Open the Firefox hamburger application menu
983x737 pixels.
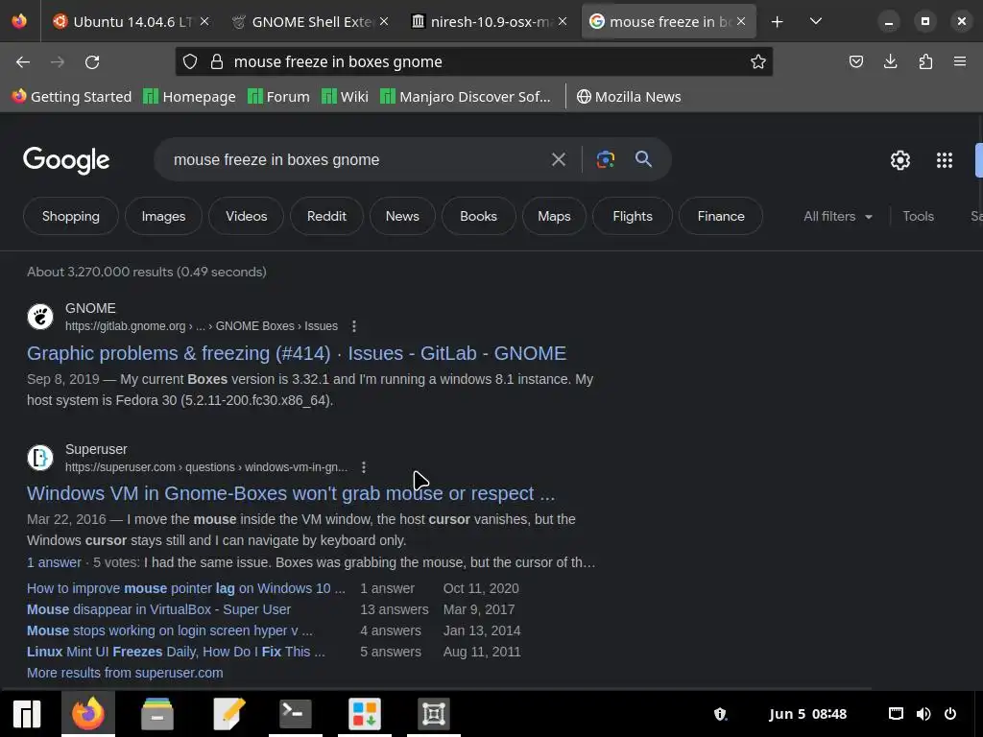click(960, 61)
